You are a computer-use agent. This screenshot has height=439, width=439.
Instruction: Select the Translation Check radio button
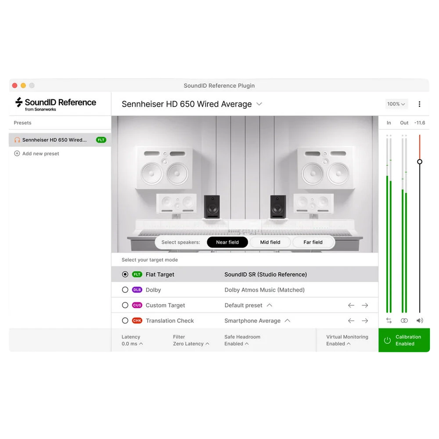pyautogui.click(x=125, y=320)
